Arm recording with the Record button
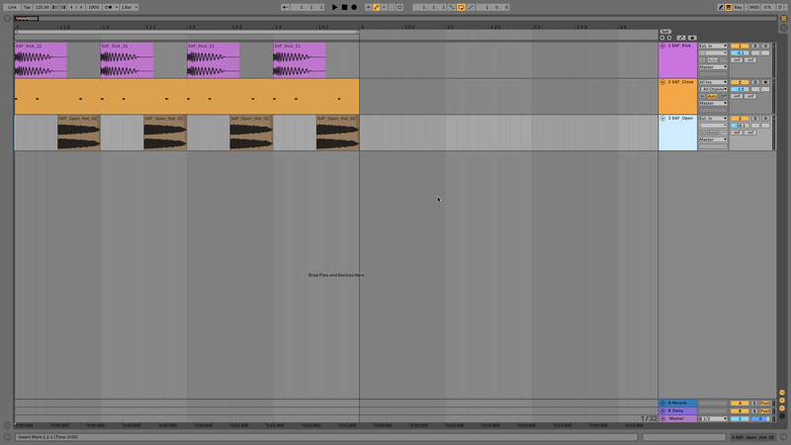 pos(354,7)
